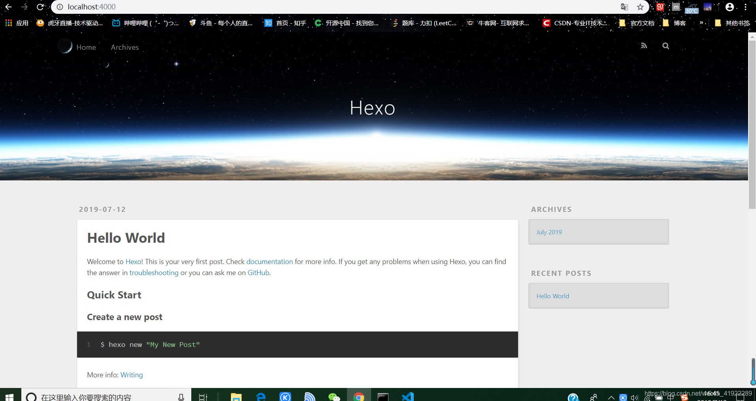Open Chrome's three-dot menu
The image size is (756, 401).
[x=745, y=7]
